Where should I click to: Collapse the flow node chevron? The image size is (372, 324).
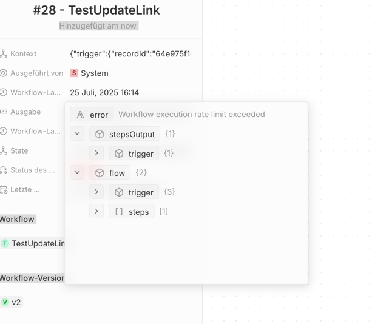click(x=77, y=172)
